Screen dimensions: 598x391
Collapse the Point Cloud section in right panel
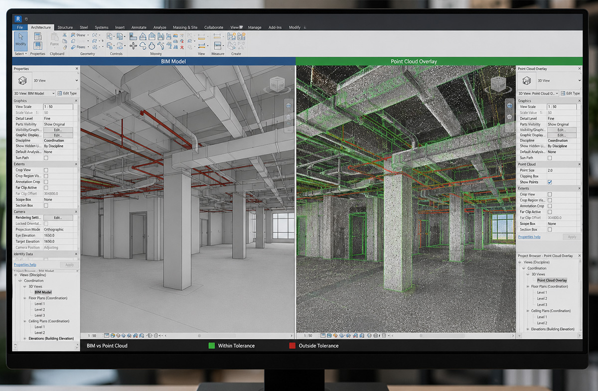coord(580,164)
